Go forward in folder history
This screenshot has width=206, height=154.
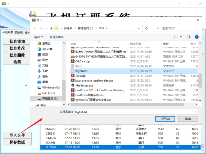[x=41, y=28]
